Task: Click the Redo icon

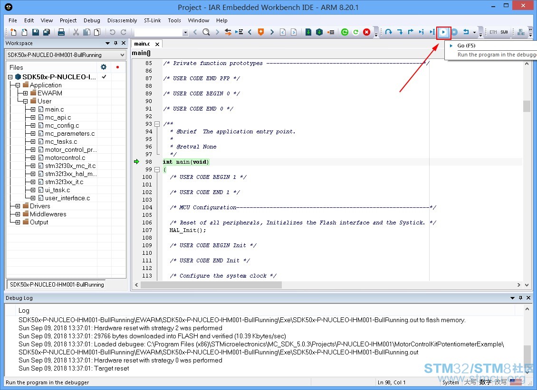Action: 123,32
